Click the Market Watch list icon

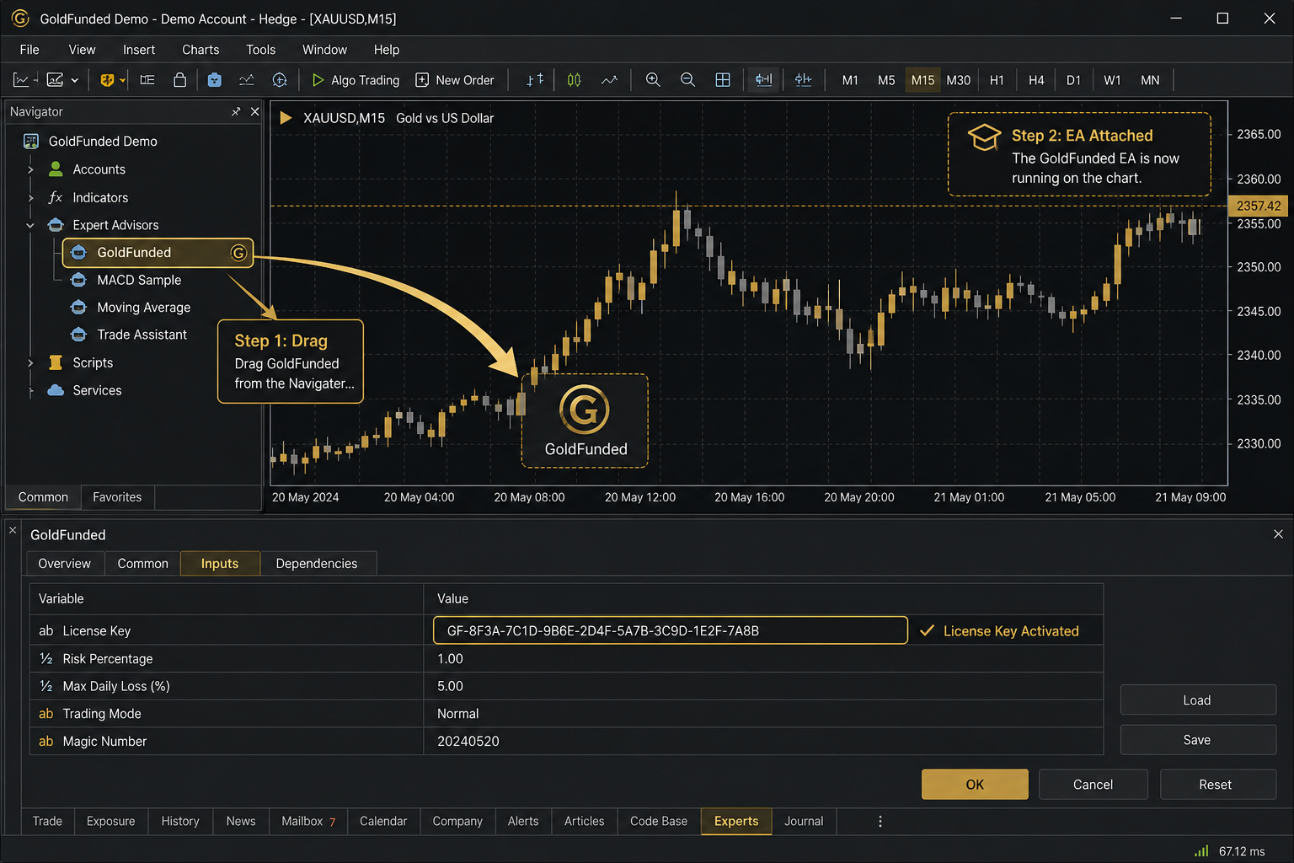tap(147, 80)
